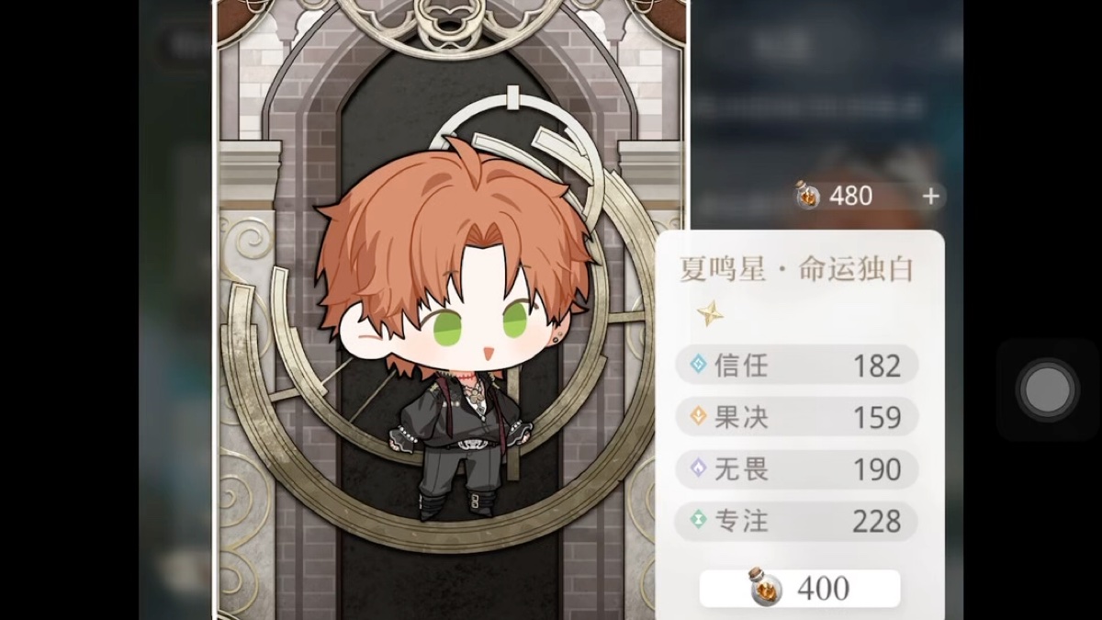Tap the orange diamond icon beside 果决

(698, 417)
